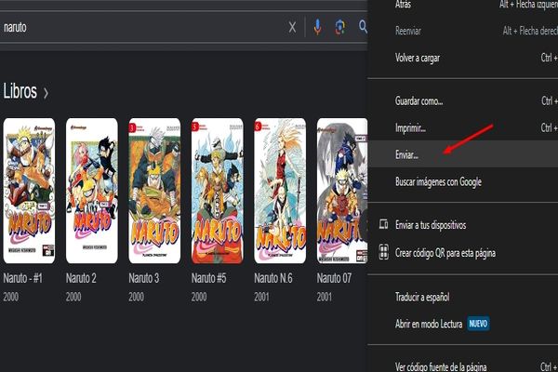Image resolution: width=558 pixels, height=372 pixels.
Task: Click the Naruto 2 title text
Action: (x=81, y=278)
